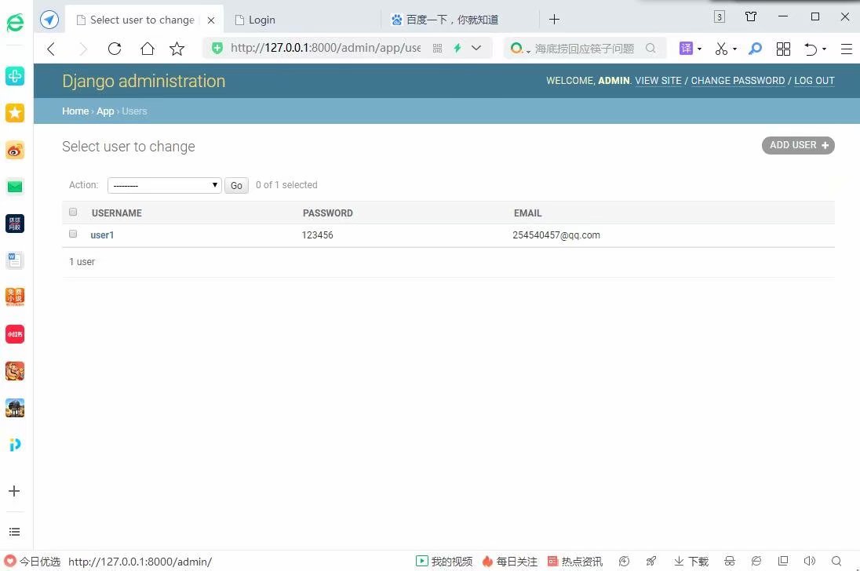Open the scissors screenshot tool
The height and width of the screenshot is (571, 860).
[721, 49]
